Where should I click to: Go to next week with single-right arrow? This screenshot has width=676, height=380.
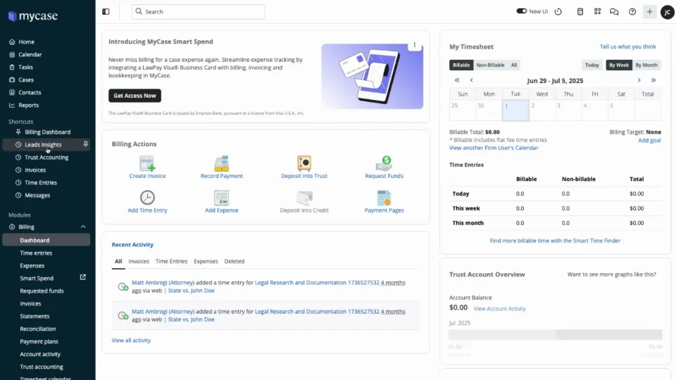coord(639,80)
